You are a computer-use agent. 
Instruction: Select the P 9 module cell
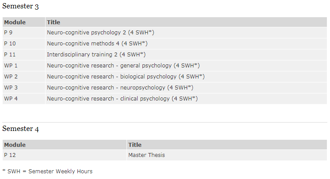[8, 33]
